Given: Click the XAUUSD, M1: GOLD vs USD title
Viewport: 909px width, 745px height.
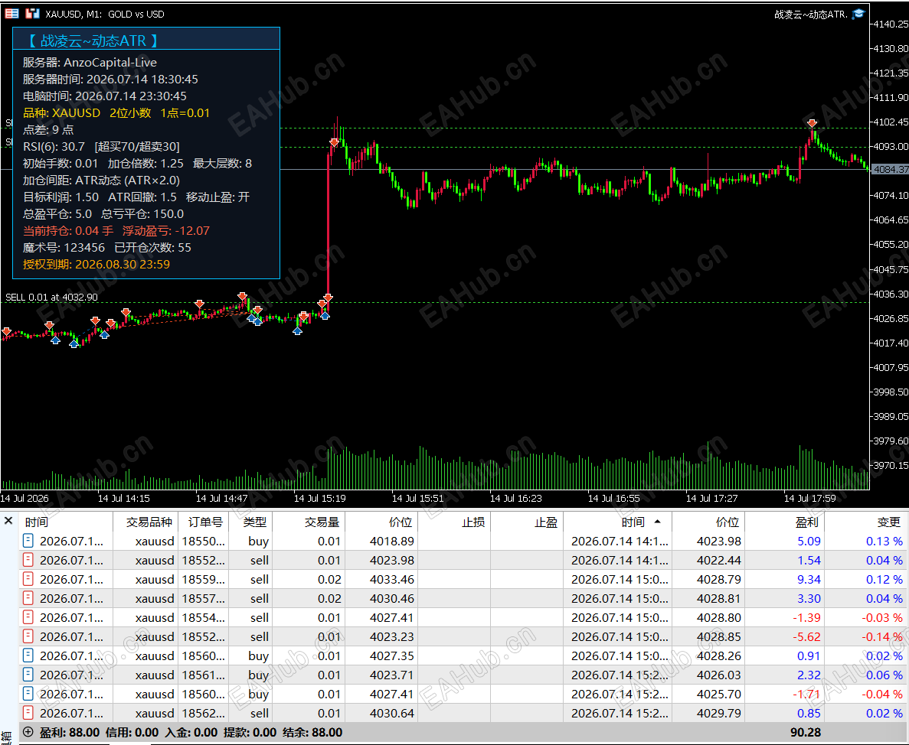Looking at the screenshot, I should pyautogui.click(x=105, y=14).
